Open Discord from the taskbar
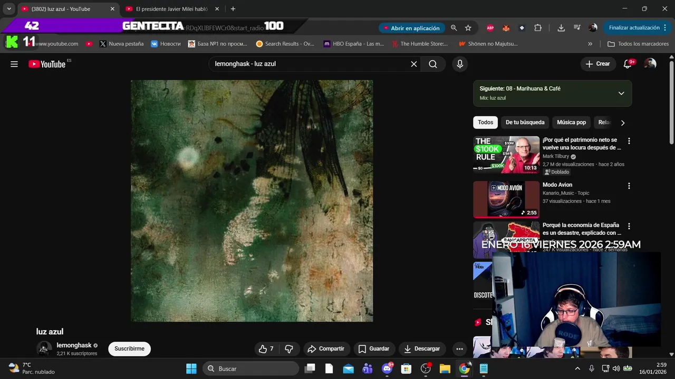The width and height of the screenshot is (675, 379). pyautogui.click(x=387, y=368)
